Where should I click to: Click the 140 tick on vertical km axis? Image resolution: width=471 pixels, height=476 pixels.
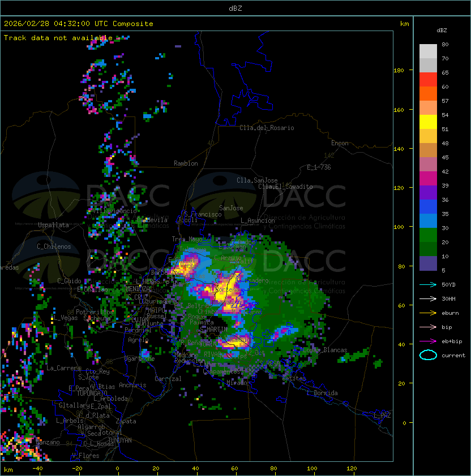point(399,149)
